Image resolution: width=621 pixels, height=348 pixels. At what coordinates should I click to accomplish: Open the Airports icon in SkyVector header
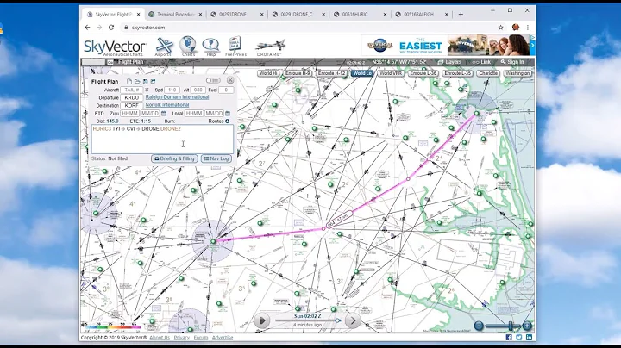[164, 47]
